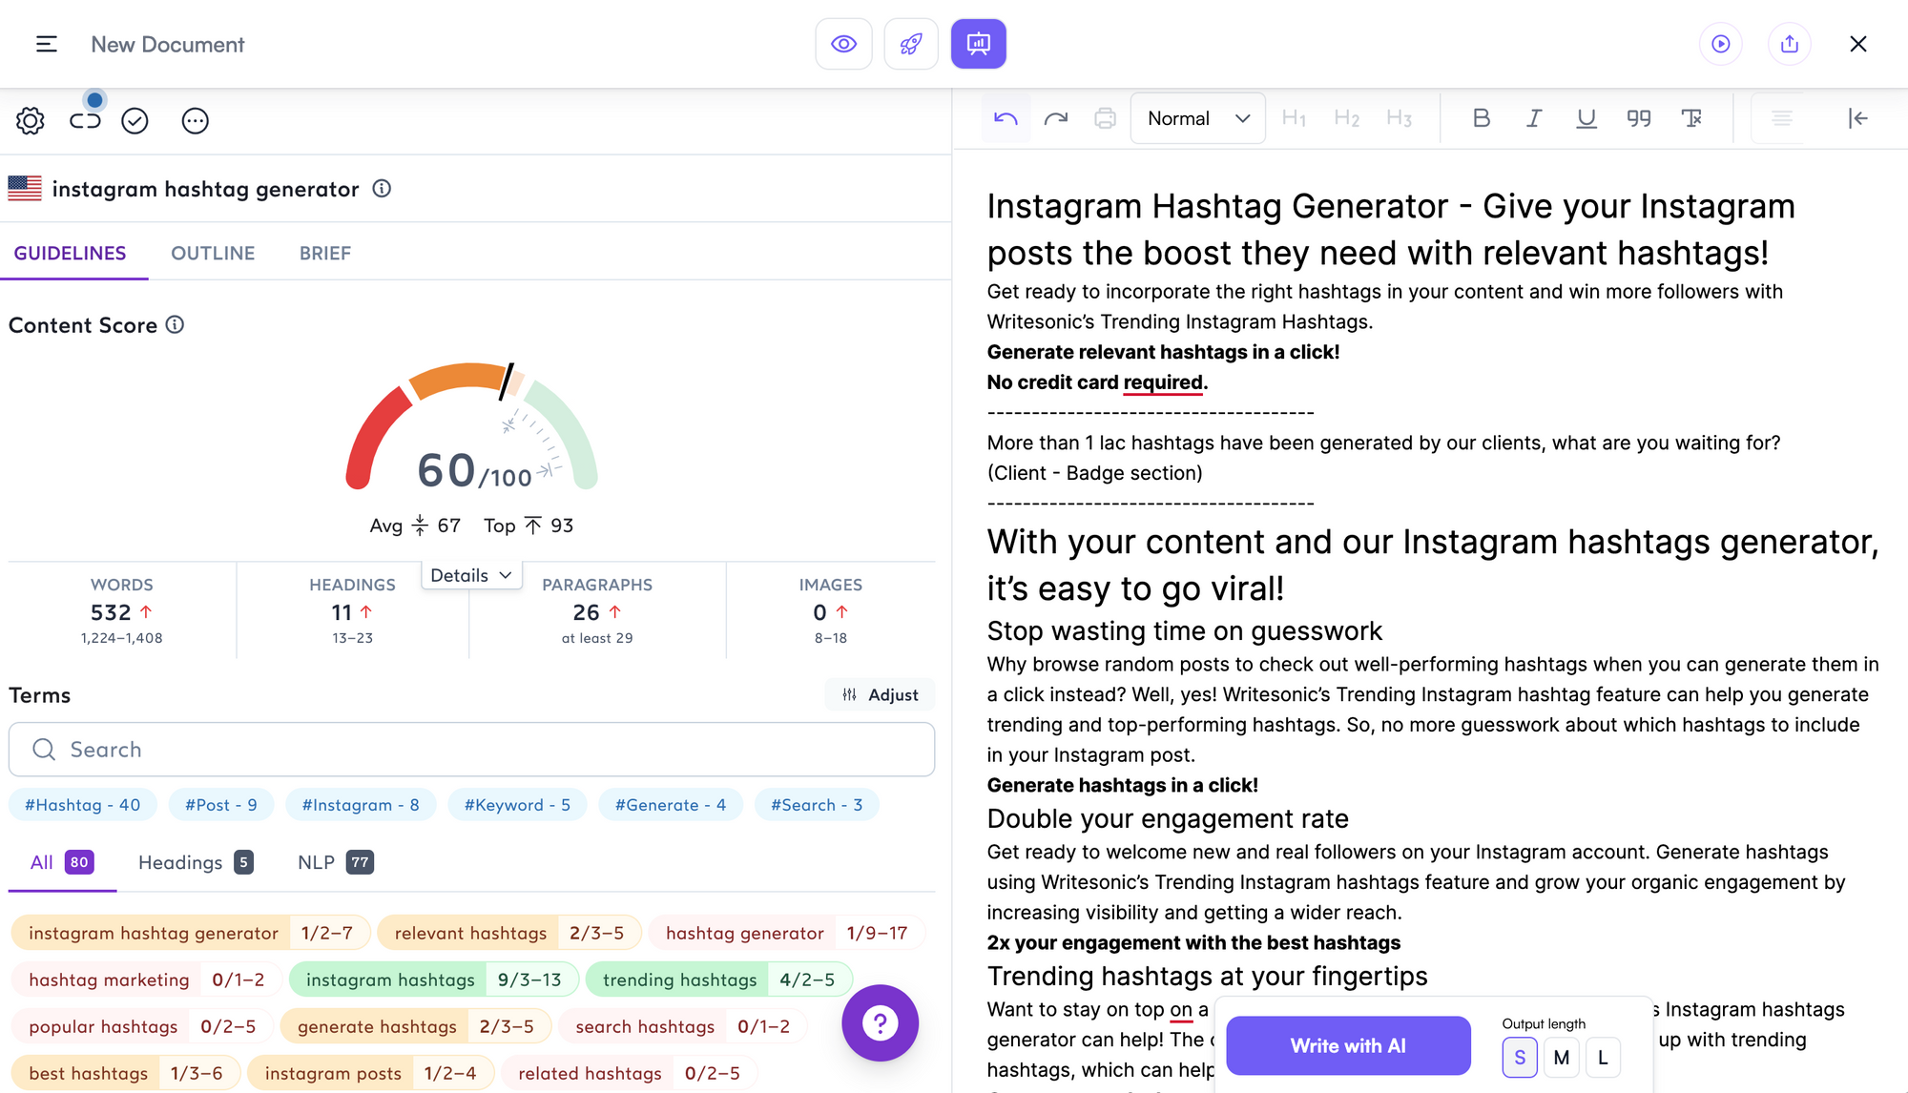Open the settings gear icon
The width and height of the screenshot is (1908, 1093).
point(31,121)
